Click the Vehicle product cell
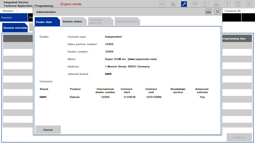Image resolution: width=255 pixels, height=143 pixels. point(75,97)
